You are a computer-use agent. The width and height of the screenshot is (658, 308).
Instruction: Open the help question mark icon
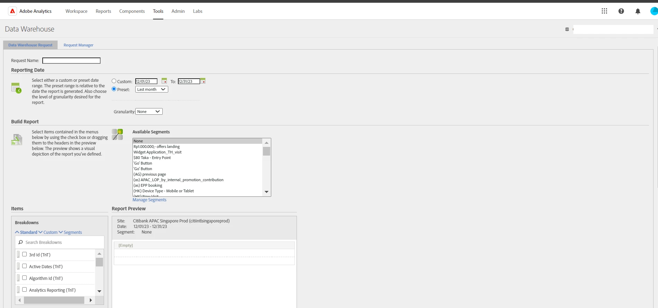[x=621, y=11]
